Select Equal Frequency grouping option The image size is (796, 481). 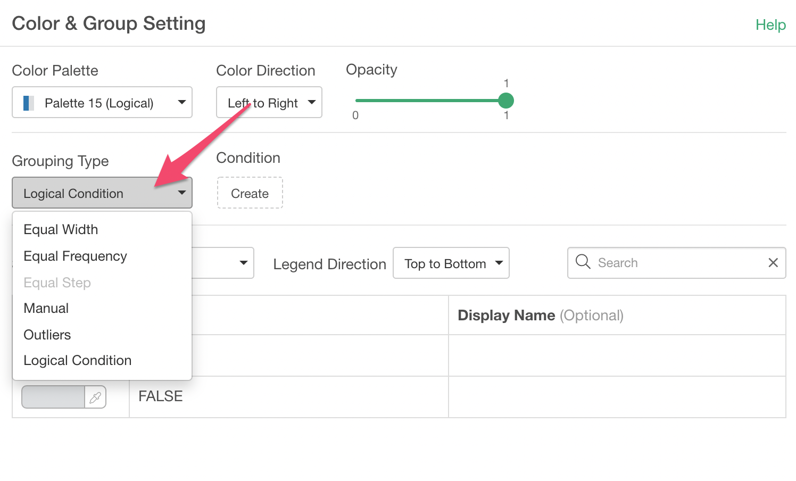pyautogui.click(x=75, y=256)
